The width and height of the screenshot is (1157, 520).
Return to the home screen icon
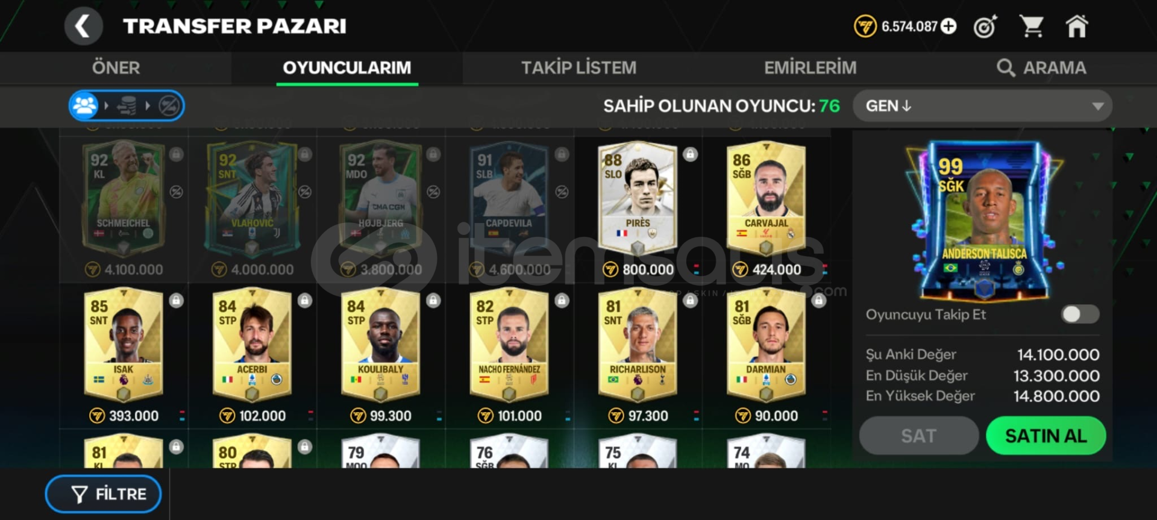pyautogui.click(x=1076, y=27)
